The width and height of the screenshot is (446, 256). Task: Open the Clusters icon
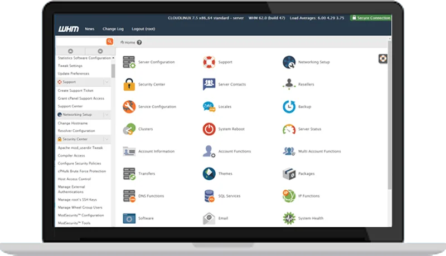129,129
